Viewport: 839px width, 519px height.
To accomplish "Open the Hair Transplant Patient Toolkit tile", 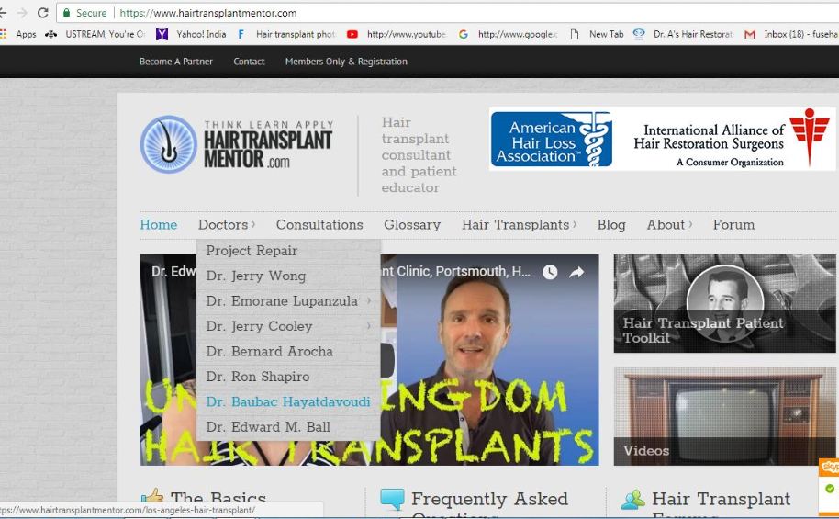I will [x=724, y=304].
